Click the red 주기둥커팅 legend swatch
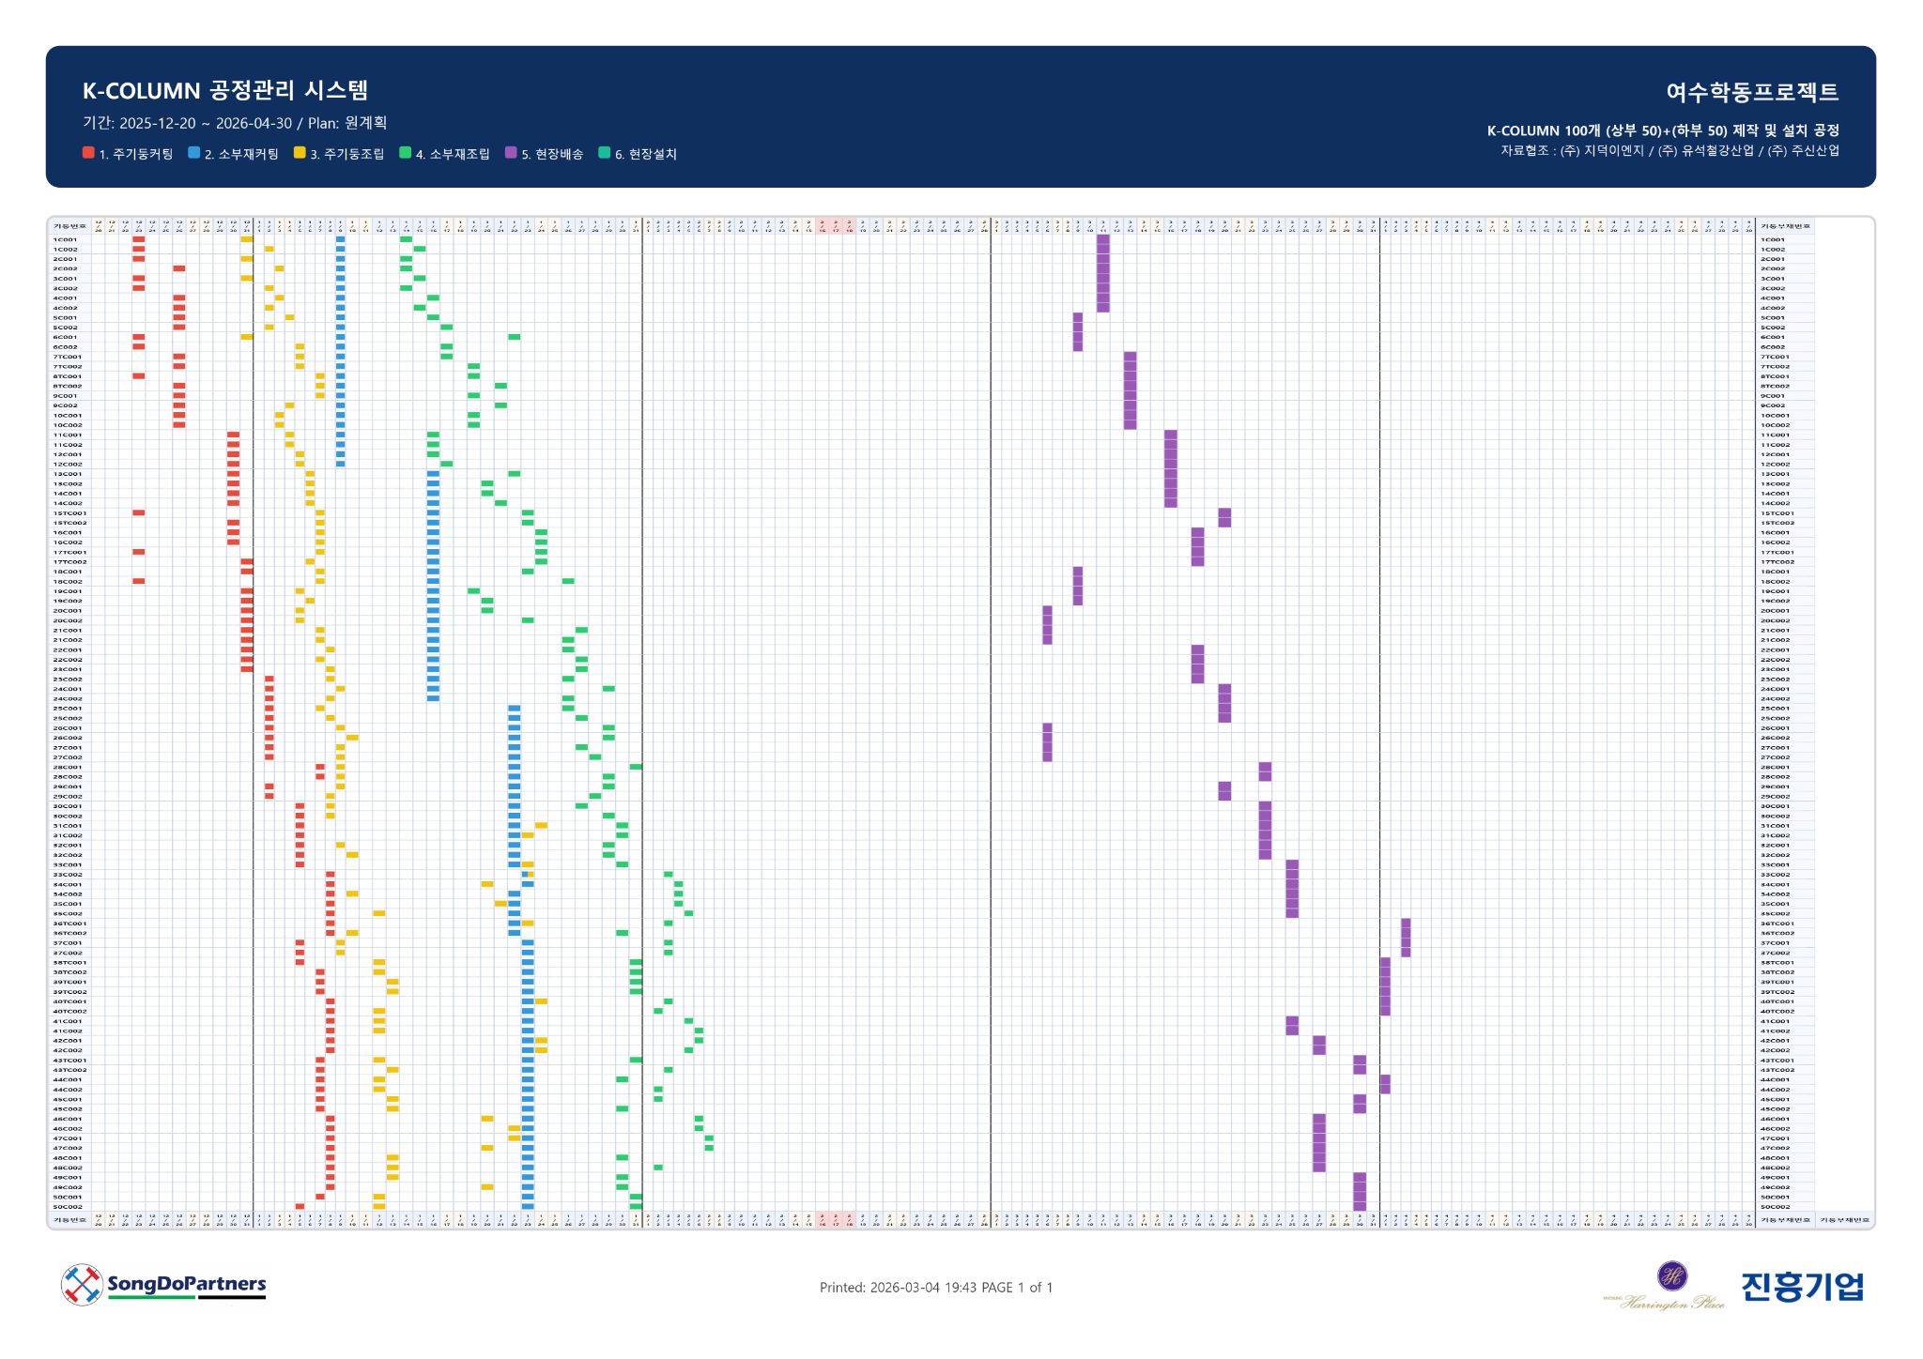This screenshot has width=1923, height=1359. tap(88, 153)
